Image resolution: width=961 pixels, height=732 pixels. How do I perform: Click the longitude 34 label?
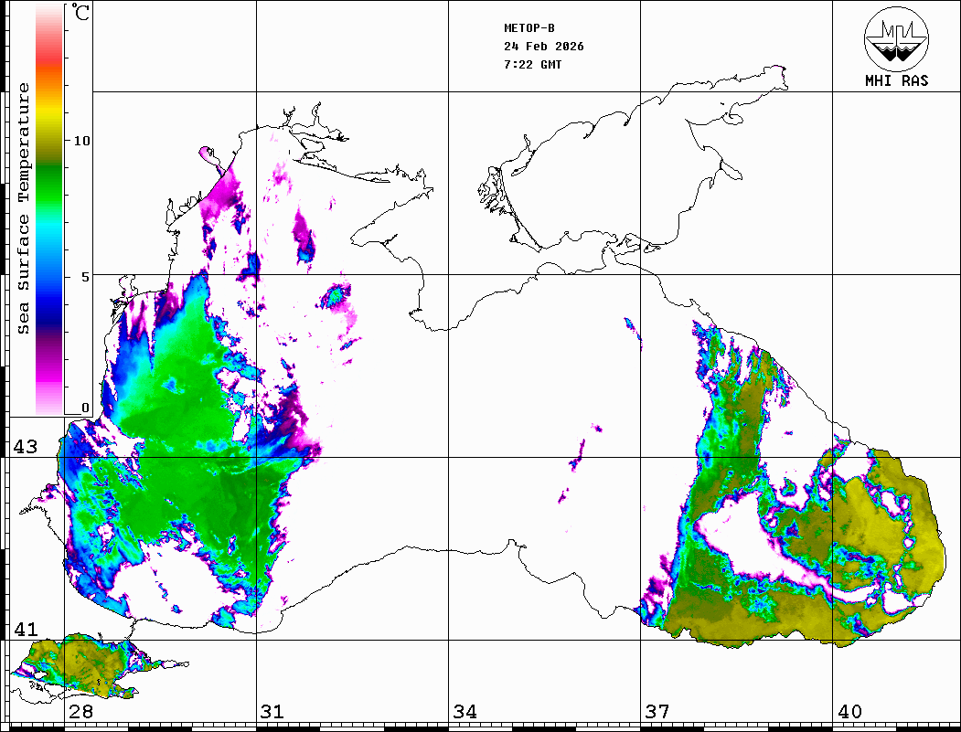(464, 712)
